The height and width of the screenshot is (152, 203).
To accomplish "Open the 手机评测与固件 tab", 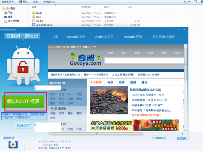I will click(x=164, y=37).
